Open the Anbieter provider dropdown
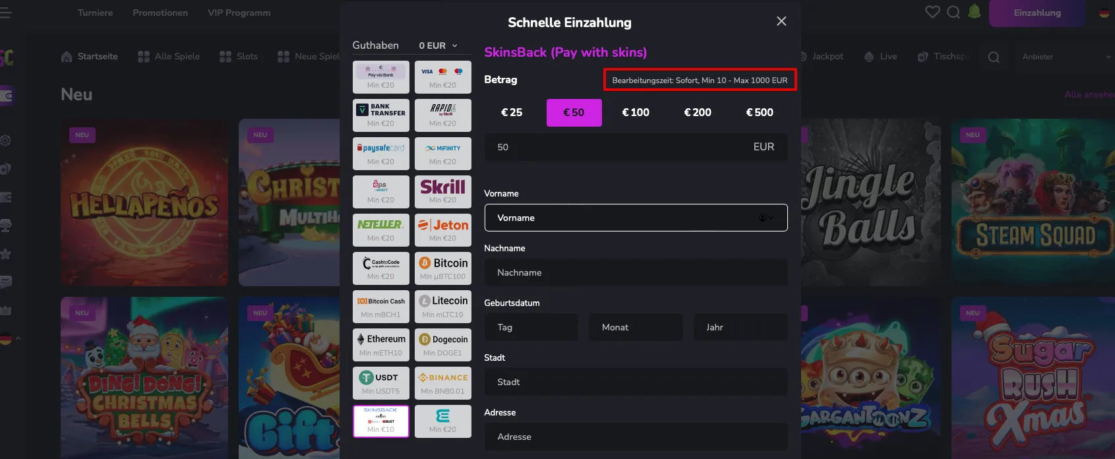Viewport: 1115px width, 459px height. point(1065,57)
